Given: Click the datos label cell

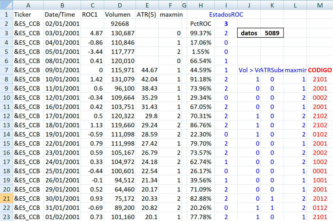Looking at the screenshot, I should tap(249, 33).
